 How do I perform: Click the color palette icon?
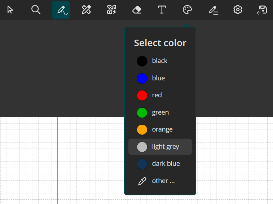187,10
